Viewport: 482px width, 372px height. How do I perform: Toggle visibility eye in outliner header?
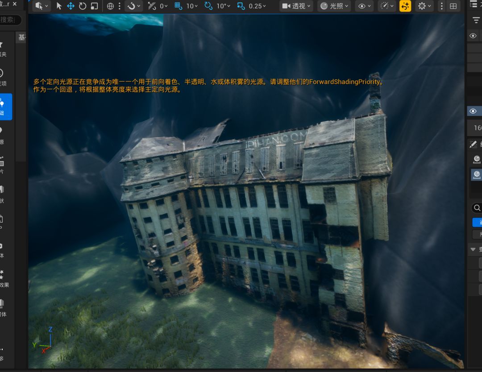(473, 36)
